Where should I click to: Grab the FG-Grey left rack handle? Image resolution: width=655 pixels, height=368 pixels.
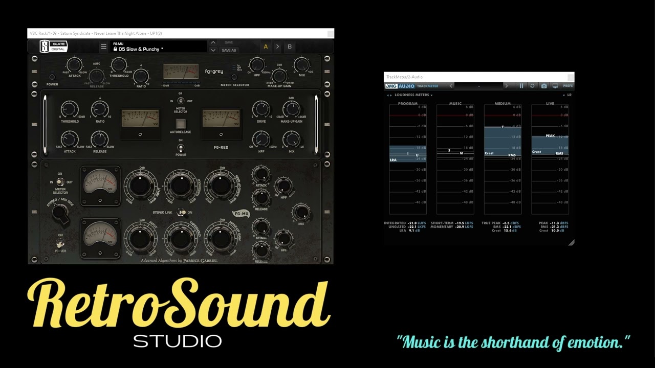(x=35, y=72)
